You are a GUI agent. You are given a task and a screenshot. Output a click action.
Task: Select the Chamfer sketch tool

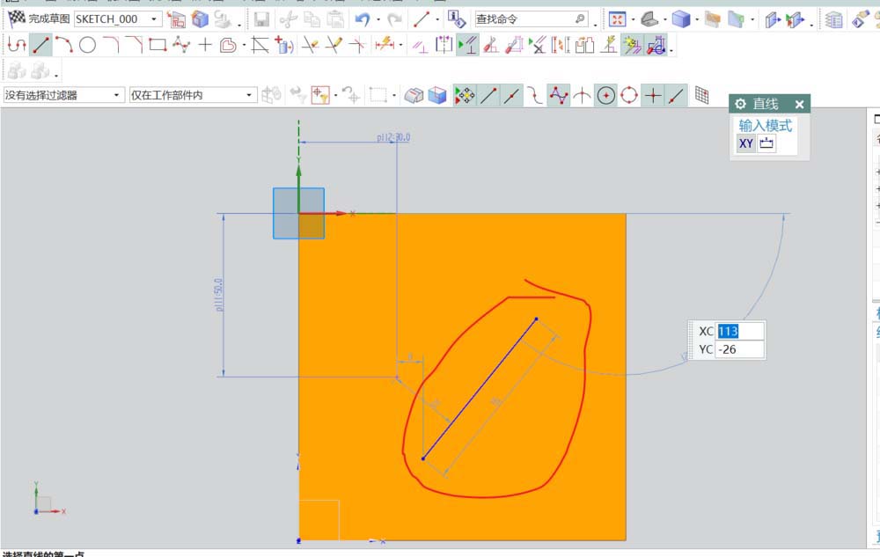[x=134, y=45]
